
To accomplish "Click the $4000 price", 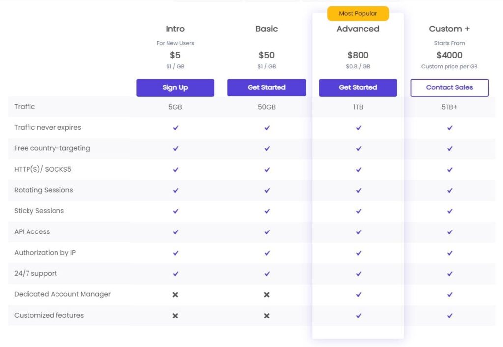I will [449, 55].
